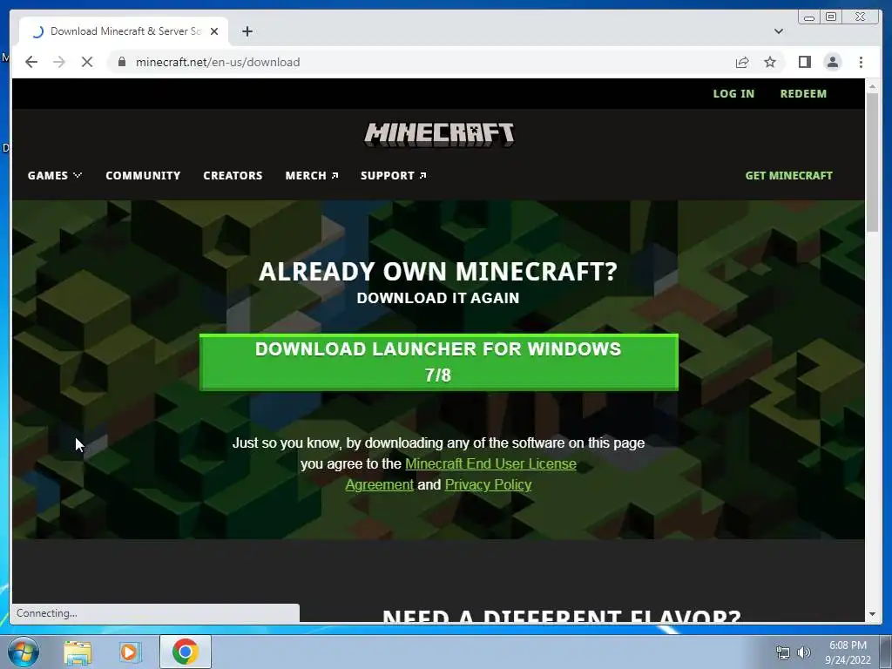Expand the GAMES menu
The width and height of the screenshot is (892, 669).
(55, 175)
